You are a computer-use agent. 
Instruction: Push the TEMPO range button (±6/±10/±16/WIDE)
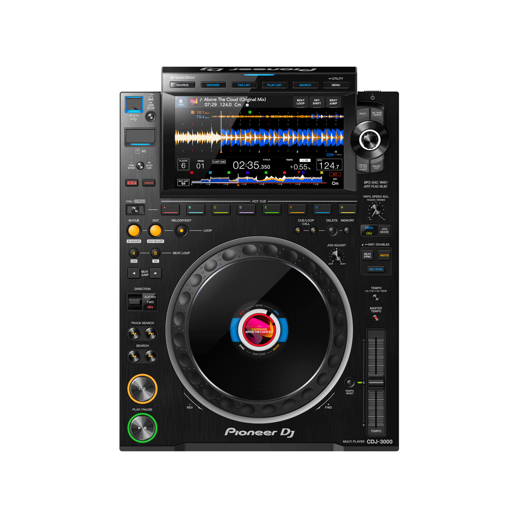click(376, 297)
